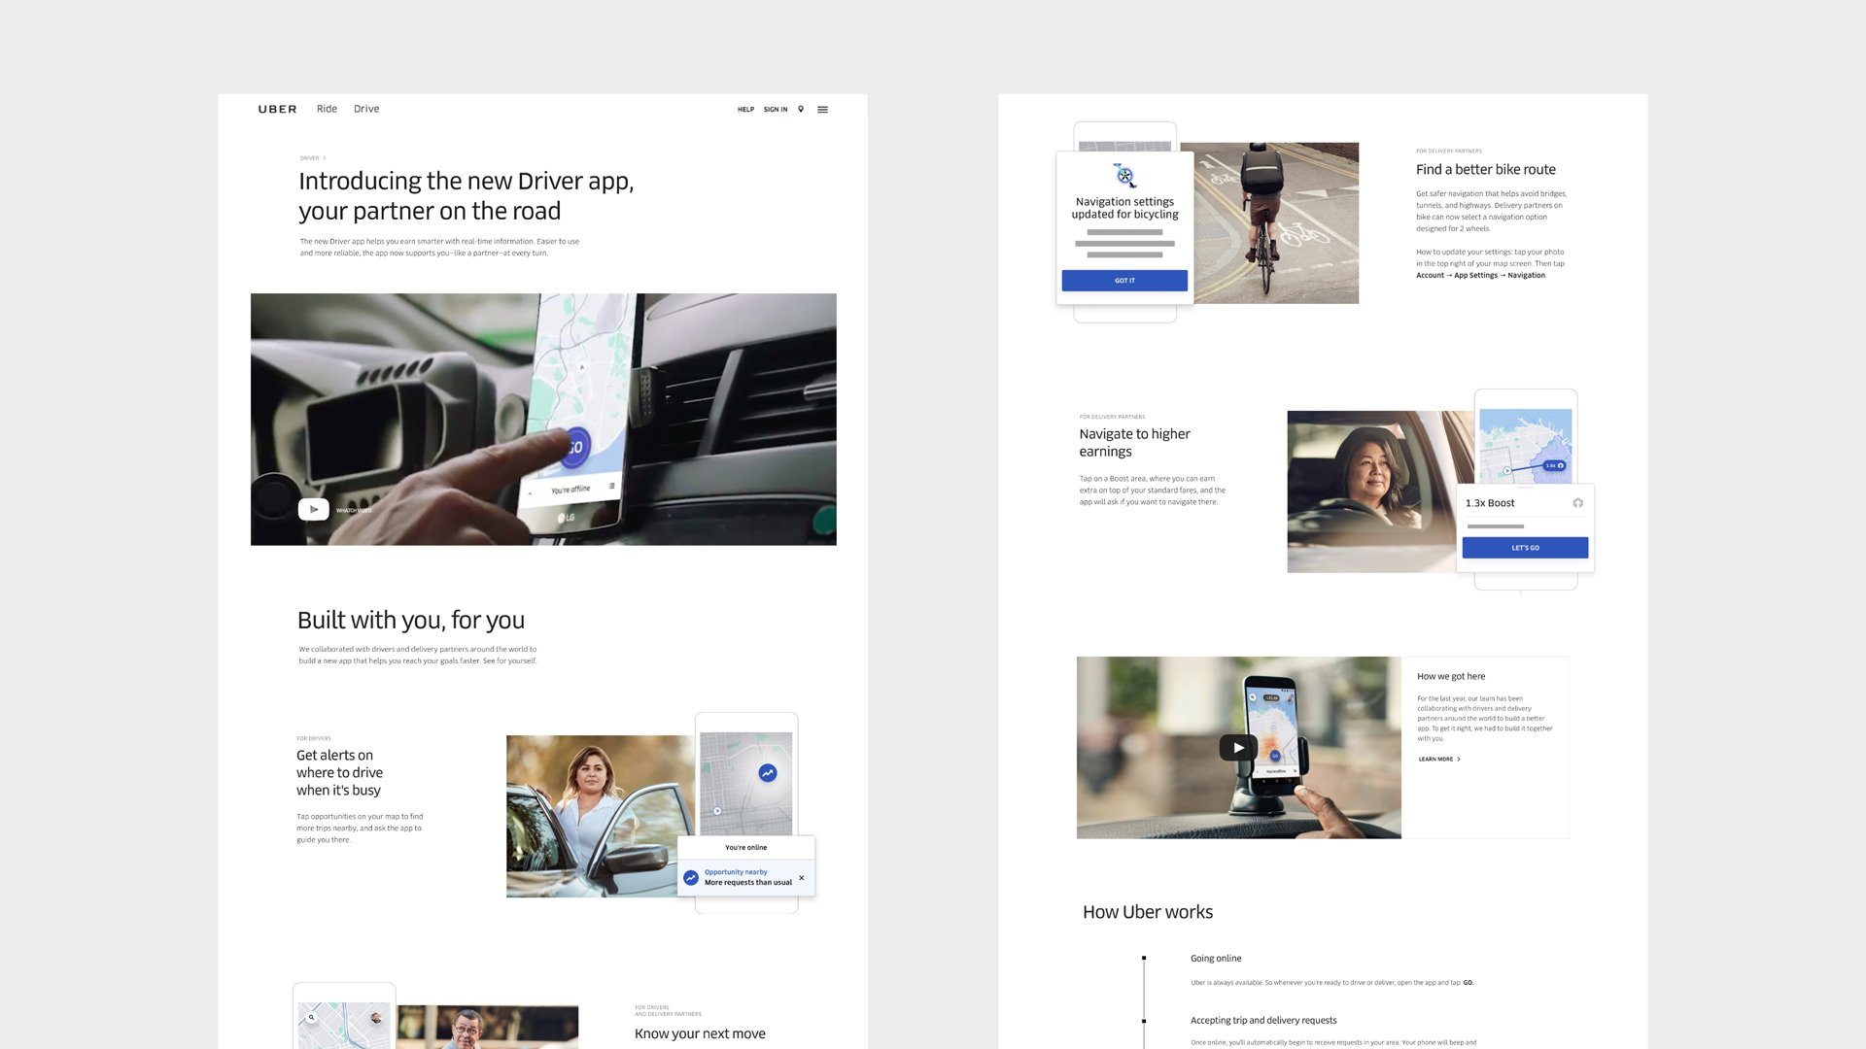This screenshot has width=1866, height=1049.
Task: Click the Introducing the new Driver app headline
Action: [466, 196]
